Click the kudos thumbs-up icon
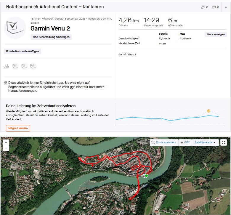The height and width of the screenshot is (215, 231). 203,7
